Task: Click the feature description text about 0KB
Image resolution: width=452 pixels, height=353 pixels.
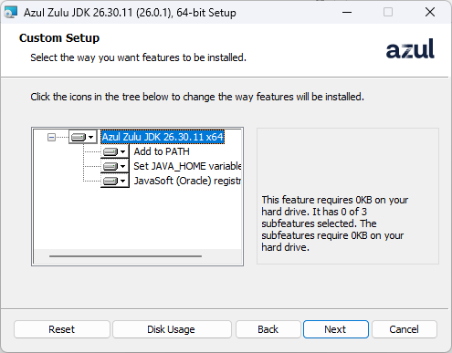Action: (335, 223)
